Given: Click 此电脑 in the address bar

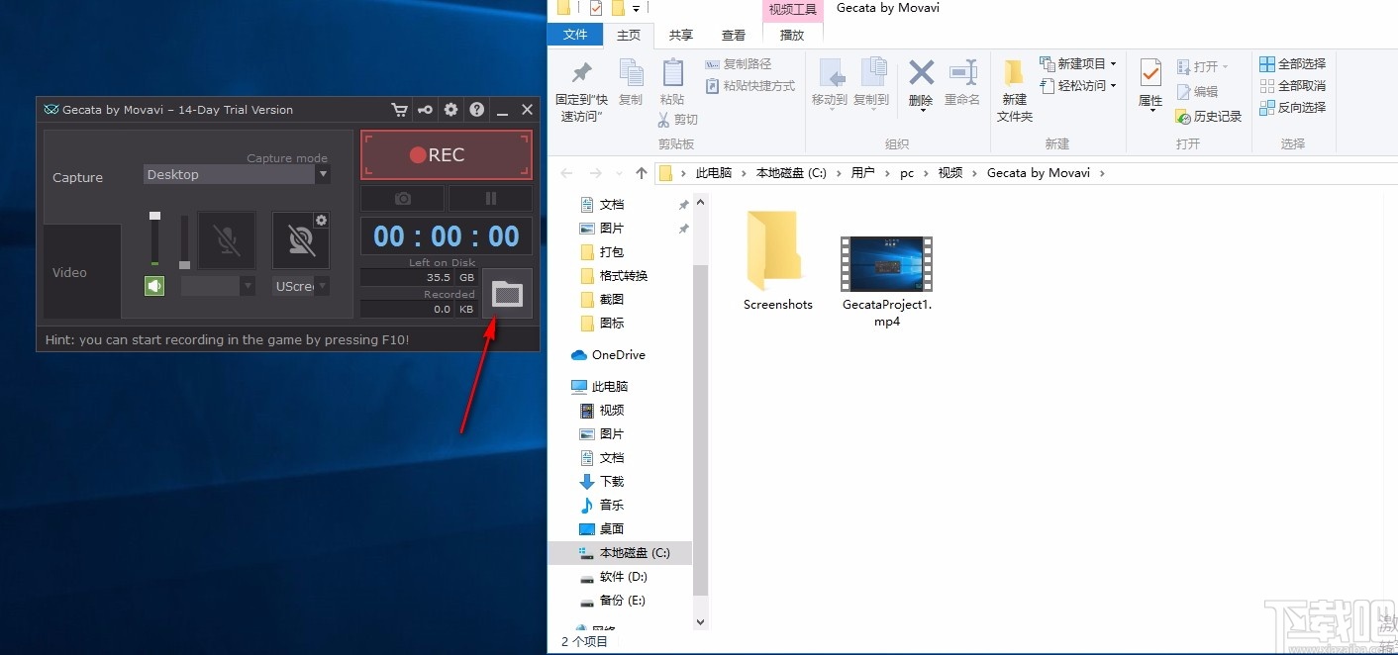Looking at the screenshot, I should click(714, 173).
